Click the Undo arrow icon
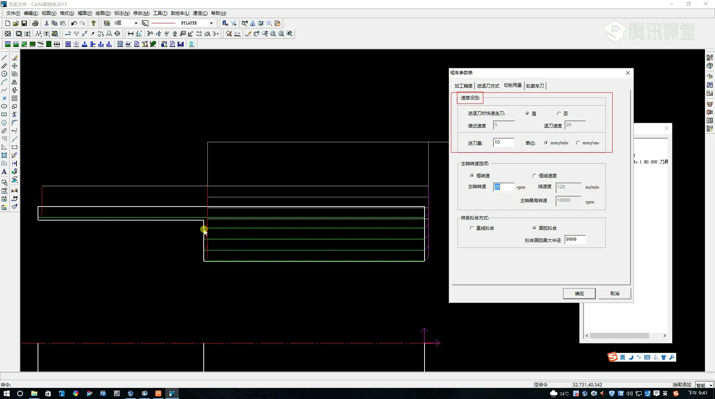715x399 pixels. pyautogui.click(x=74, y=23)
